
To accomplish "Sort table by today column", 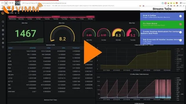I will pyautogui.click(x=49, y=48).
